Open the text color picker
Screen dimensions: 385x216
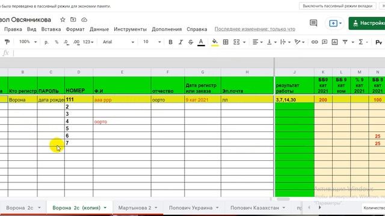coord(201,42)
